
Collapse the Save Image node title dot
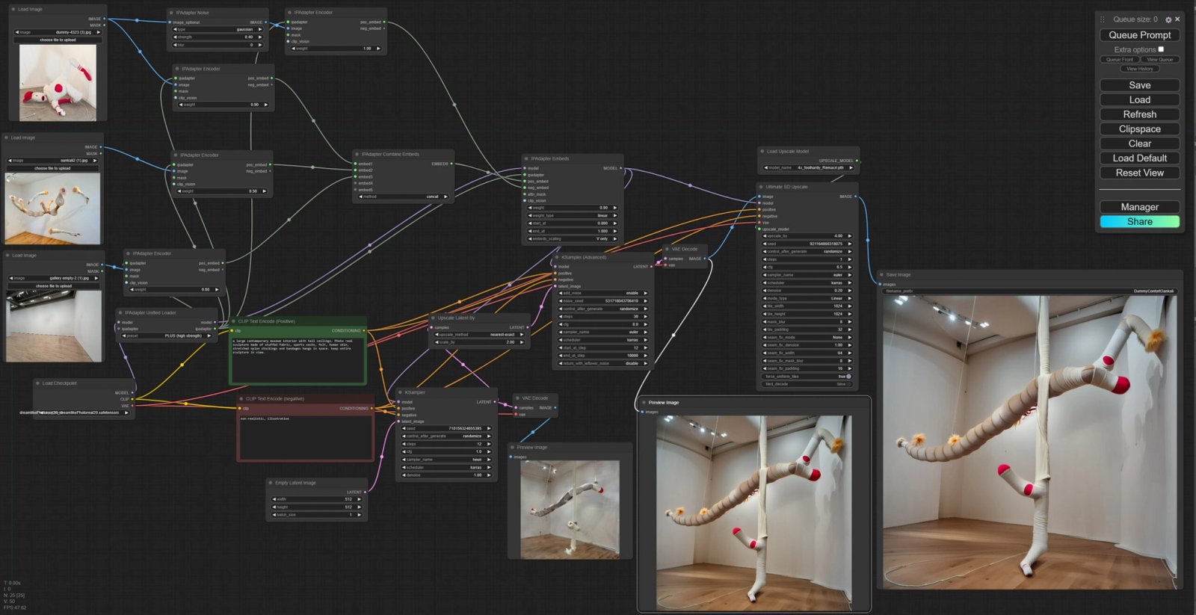point(882,274)
